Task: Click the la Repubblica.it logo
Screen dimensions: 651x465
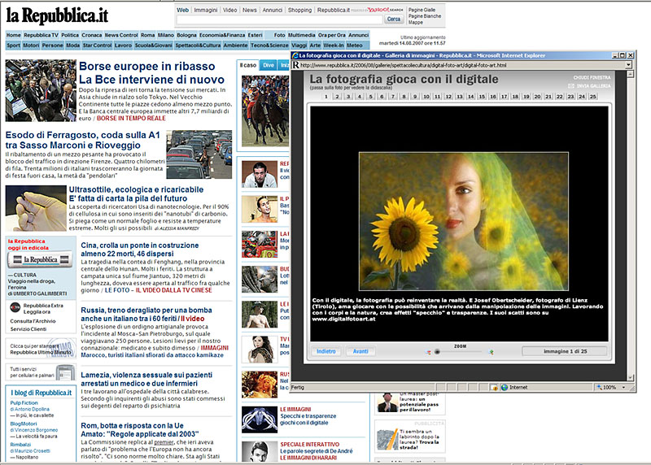Action: pos(57,15)
